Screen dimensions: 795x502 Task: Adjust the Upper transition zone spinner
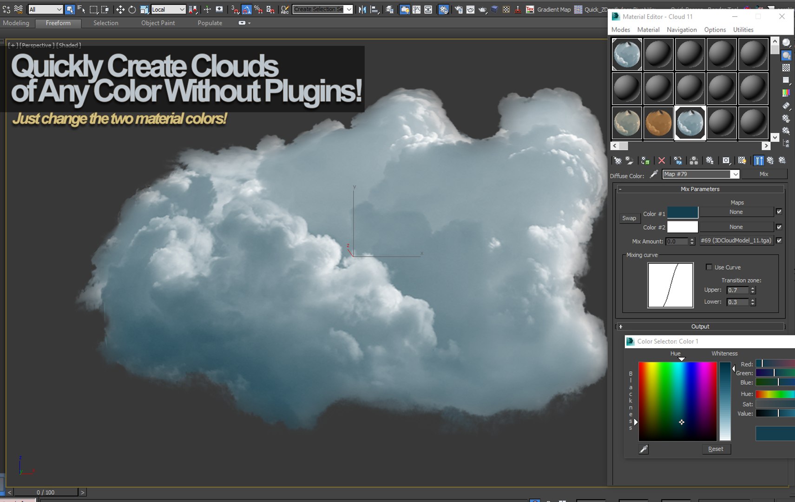click(753, 290)
